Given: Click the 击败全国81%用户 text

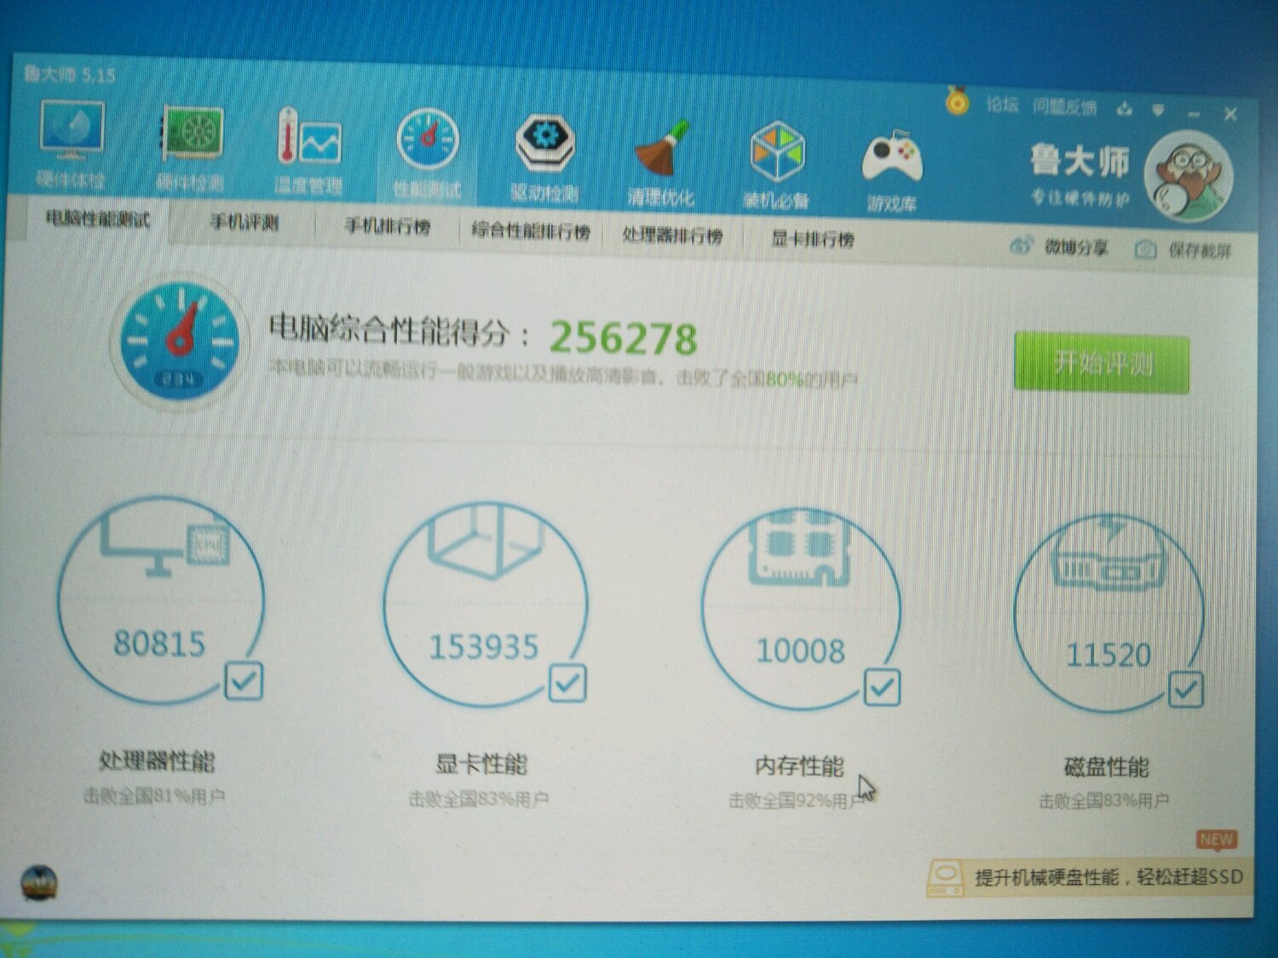Looking at the screenshot, I should 154,796.
